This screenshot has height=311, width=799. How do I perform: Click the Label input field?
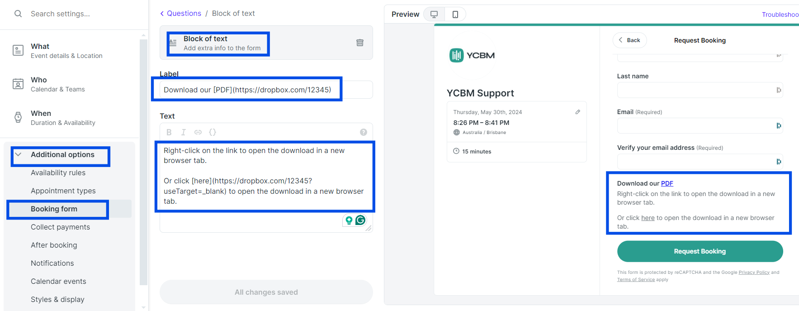click(x=266, y=90)
